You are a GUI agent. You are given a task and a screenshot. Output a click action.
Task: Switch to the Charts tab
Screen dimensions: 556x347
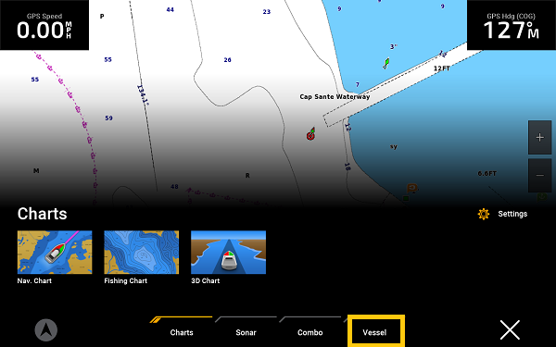tap(182, 332)
